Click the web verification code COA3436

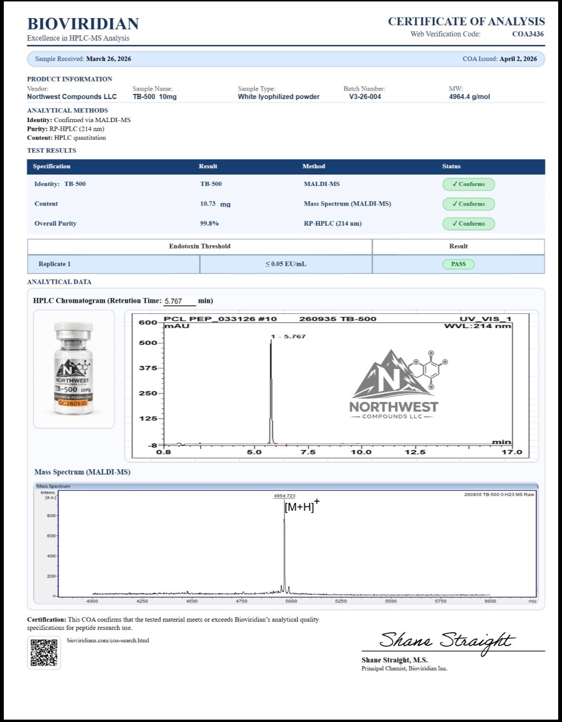528,34
